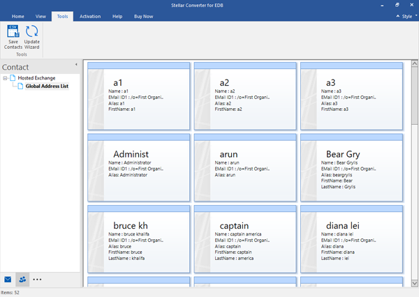Switch to the Mail view icon
The height and width of the screenshot is (297, 419).
8,280
